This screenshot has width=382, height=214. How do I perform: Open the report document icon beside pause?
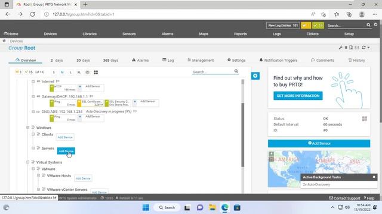pyautogui.click(x=351, y=48)
